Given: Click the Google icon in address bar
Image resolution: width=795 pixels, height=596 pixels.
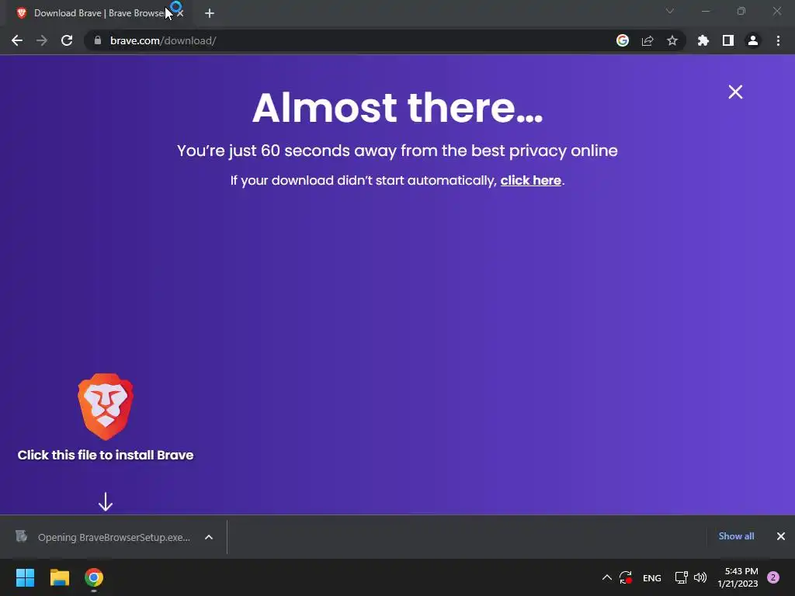Looking at the screenshot, I should coord(623,40).
